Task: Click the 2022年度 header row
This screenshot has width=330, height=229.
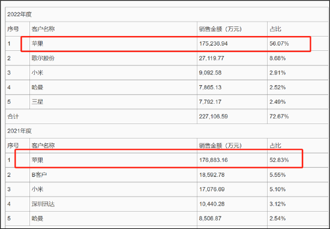Action: pos(167,14)
